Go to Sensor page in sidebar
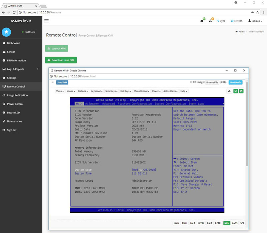The image size is (267, 233). (11, 52)
